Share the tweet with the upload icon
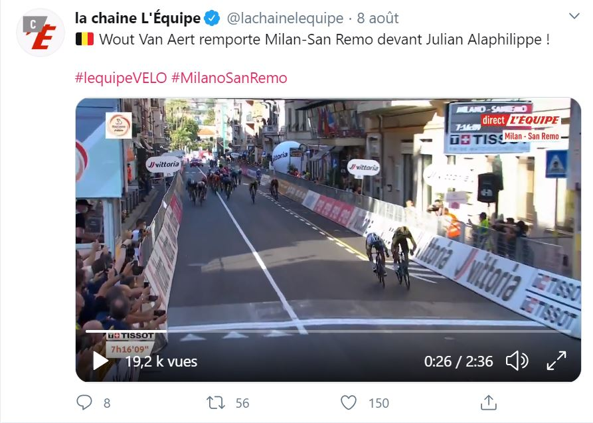Image resolution: width=593 pixels, height=423 pixels. pos(489,402)
